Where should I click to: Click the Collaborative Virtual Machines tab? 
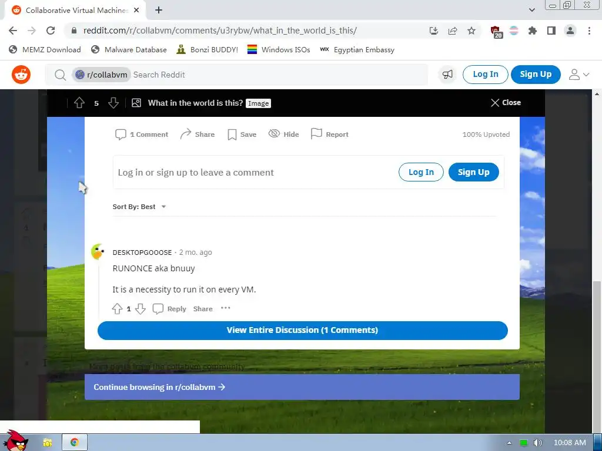click(75, 11)
